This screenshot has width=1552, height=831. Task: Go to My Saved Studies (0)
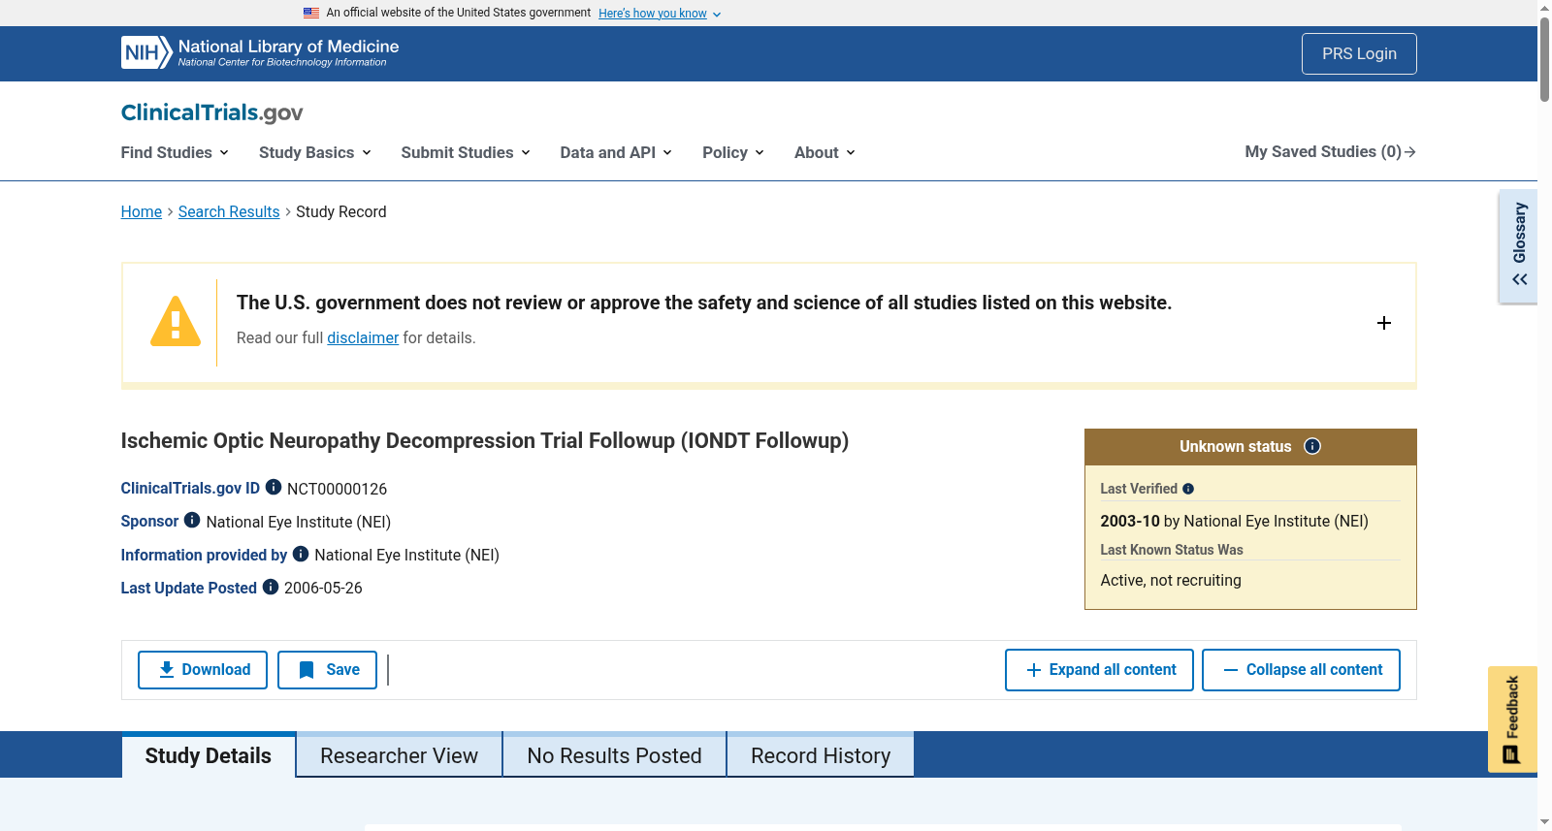(x=1330, y=151)
